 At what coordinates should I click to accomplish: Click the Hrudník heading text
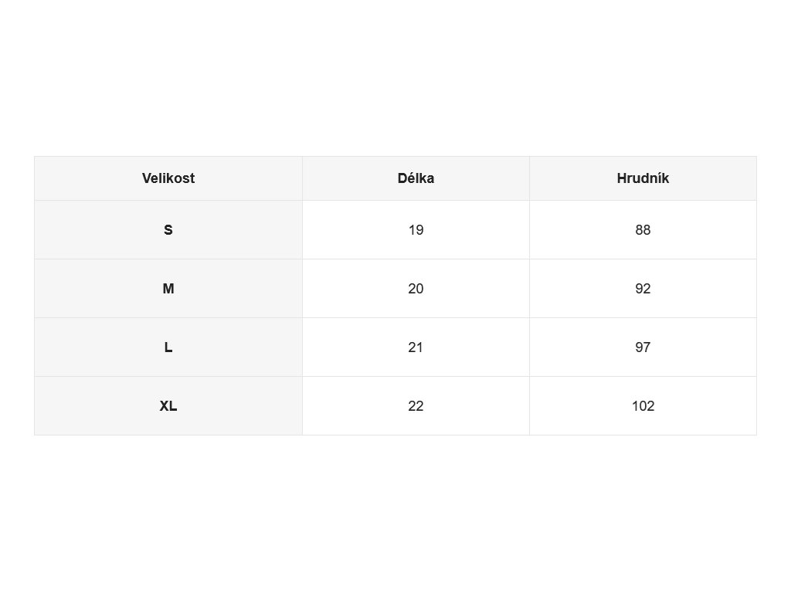tap(643, 178)
